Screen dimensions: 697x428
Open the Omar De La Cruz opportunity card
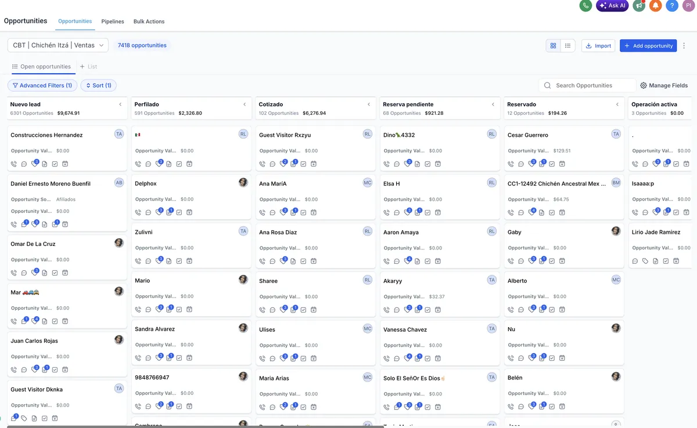pos(67,257)
